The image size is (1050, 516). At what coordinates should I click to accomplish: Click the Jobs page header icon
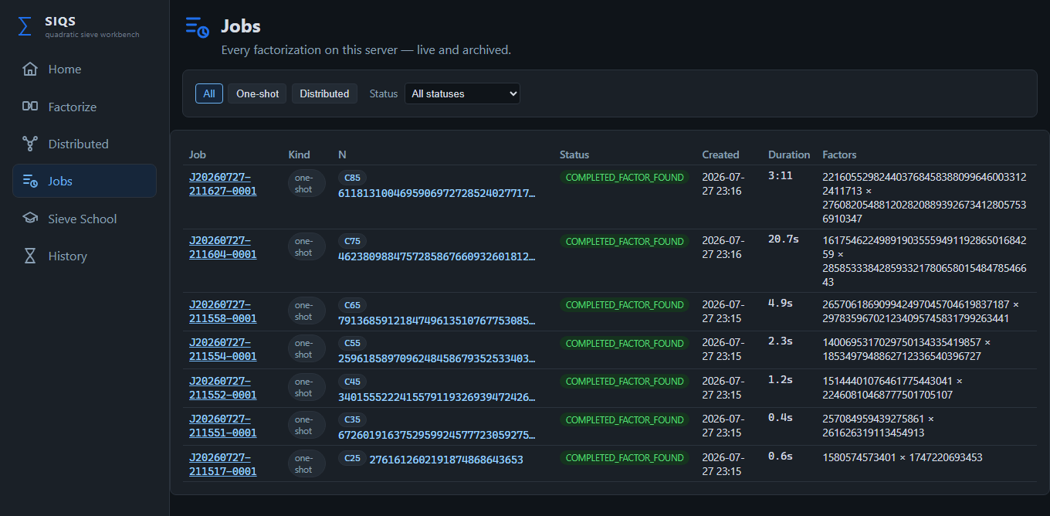point(198,27)
